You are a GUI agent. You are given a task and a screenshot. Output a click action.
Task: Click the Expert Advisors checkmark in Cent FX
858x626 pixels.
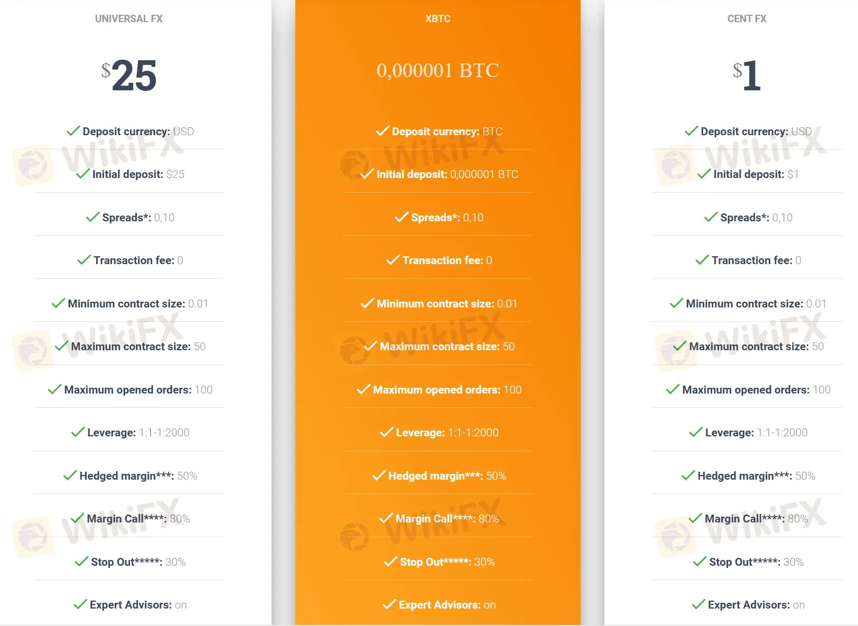click(x=698, y=604)
